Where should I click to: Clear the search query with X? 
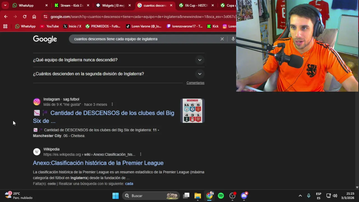[222, 39]
